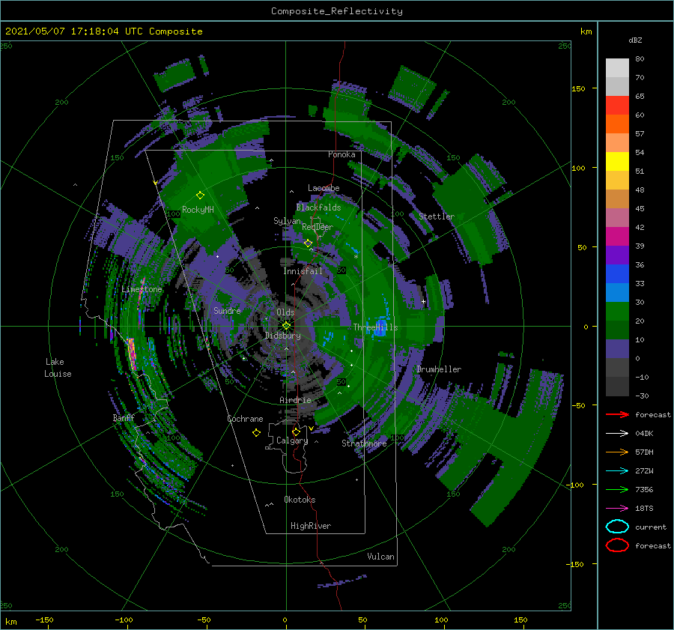The height and width of the screenshot is (630, 674).
Task: Click the purple 10 dBZ color swatch
Action: [617, 349]
